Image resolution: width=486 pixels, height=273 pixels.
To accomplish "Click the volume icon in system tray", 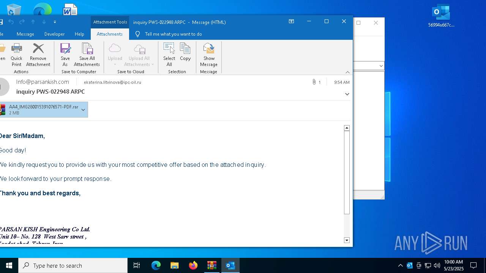I will tap(437, 265).
